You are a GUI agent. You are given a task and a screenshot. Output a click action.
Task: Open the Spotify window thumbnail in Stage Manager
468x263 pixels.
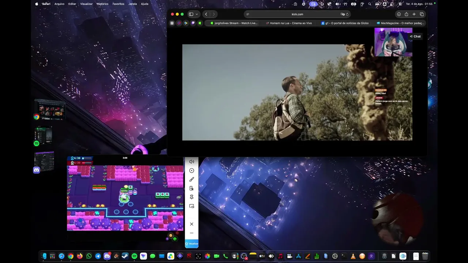[x=43, y=136]
